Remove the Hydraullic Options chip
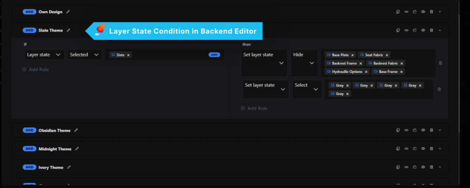Viewport: 470px width, 188px height. [x=366, y=72]
